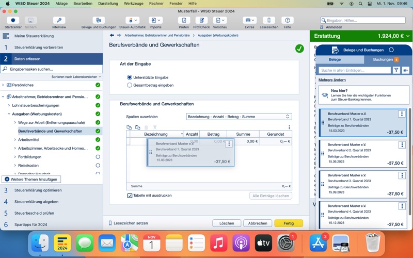
Task: Expand the Erstattung amount chevron
Action: pyautogui.click(x=408, y=36)
